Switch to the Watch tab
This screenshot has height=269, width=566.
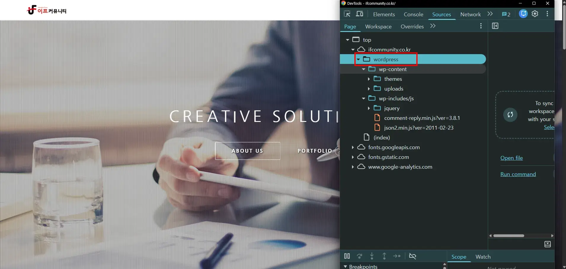click(483, 257)
